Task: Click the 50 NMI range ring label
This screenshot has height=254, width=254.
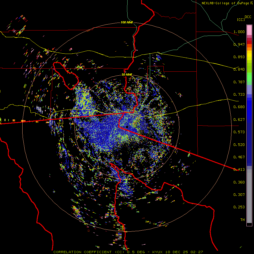Action: click(127, 75)
